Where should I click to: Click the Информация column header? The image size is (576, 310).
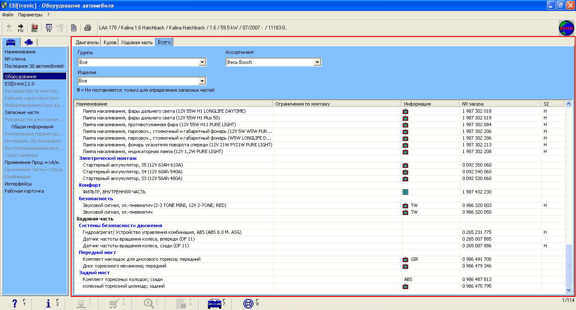431,104
